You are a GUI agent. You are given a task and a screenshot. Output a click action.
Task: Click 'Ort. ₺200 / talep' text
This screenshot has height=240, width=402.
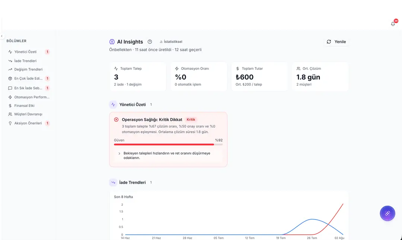tap(249, 85)
